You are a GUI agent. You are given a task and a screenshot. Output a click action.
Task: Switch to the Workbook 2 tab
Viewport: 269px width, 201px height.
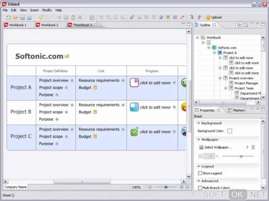point(50,25)
